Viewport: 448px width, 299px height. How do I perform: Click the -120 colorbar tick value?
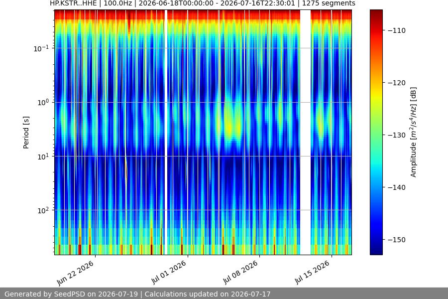point(397,83)
